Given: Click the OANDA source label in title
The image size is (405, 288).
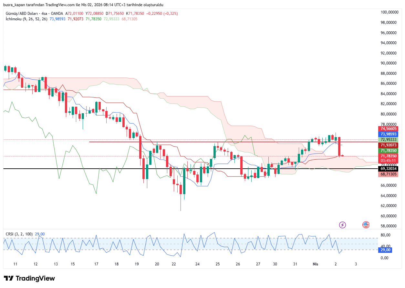Looking at the screenshot, I should coord(57,14).
